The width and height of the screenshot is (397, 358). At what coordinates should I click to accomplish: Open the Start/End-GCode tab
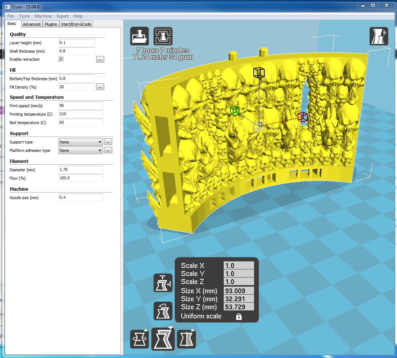(x=76, y=24)
